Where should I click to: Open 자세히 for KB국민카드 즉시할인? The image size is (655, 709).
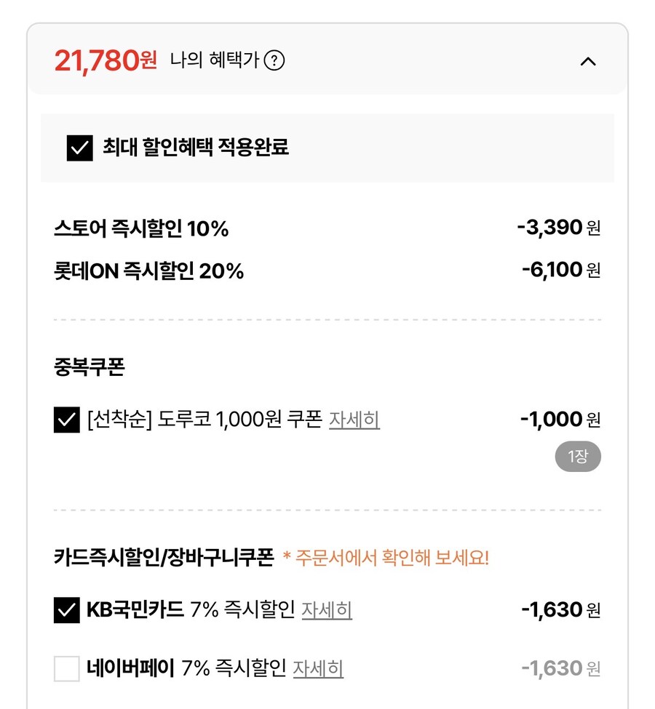(327, 611)
